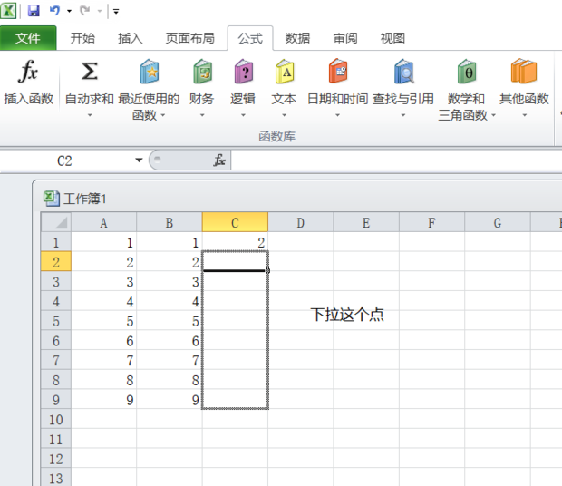
Task: Click the Excel application icon
Action: pyautogui.click(x=8, y=10)
